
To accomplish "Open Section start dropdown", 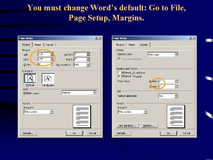I will coord(176,54).
